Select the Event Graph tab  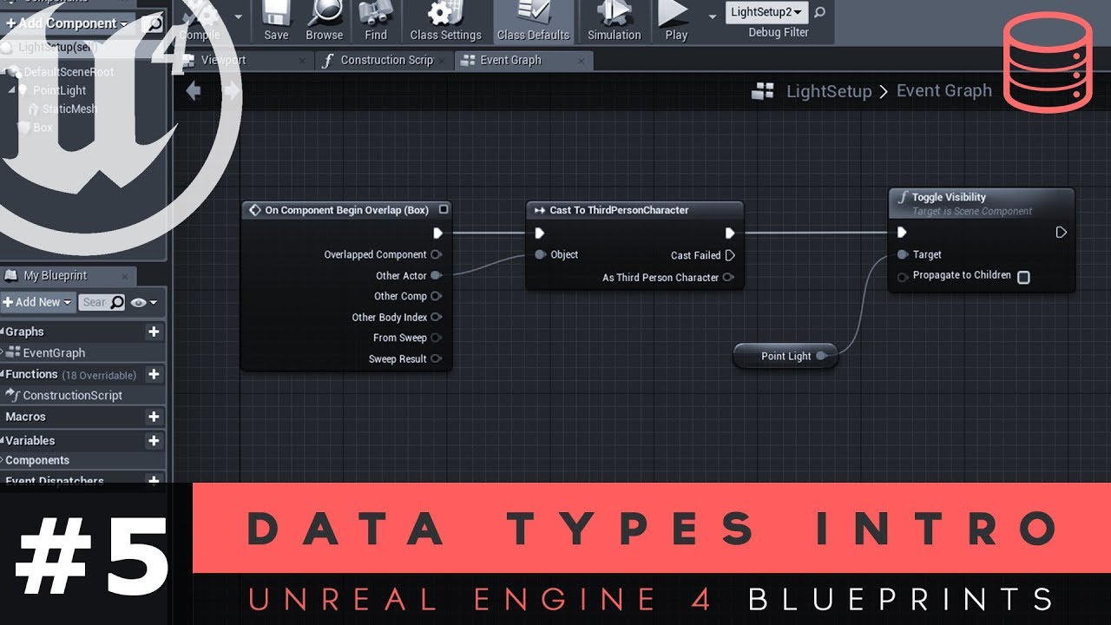[510, 60]
